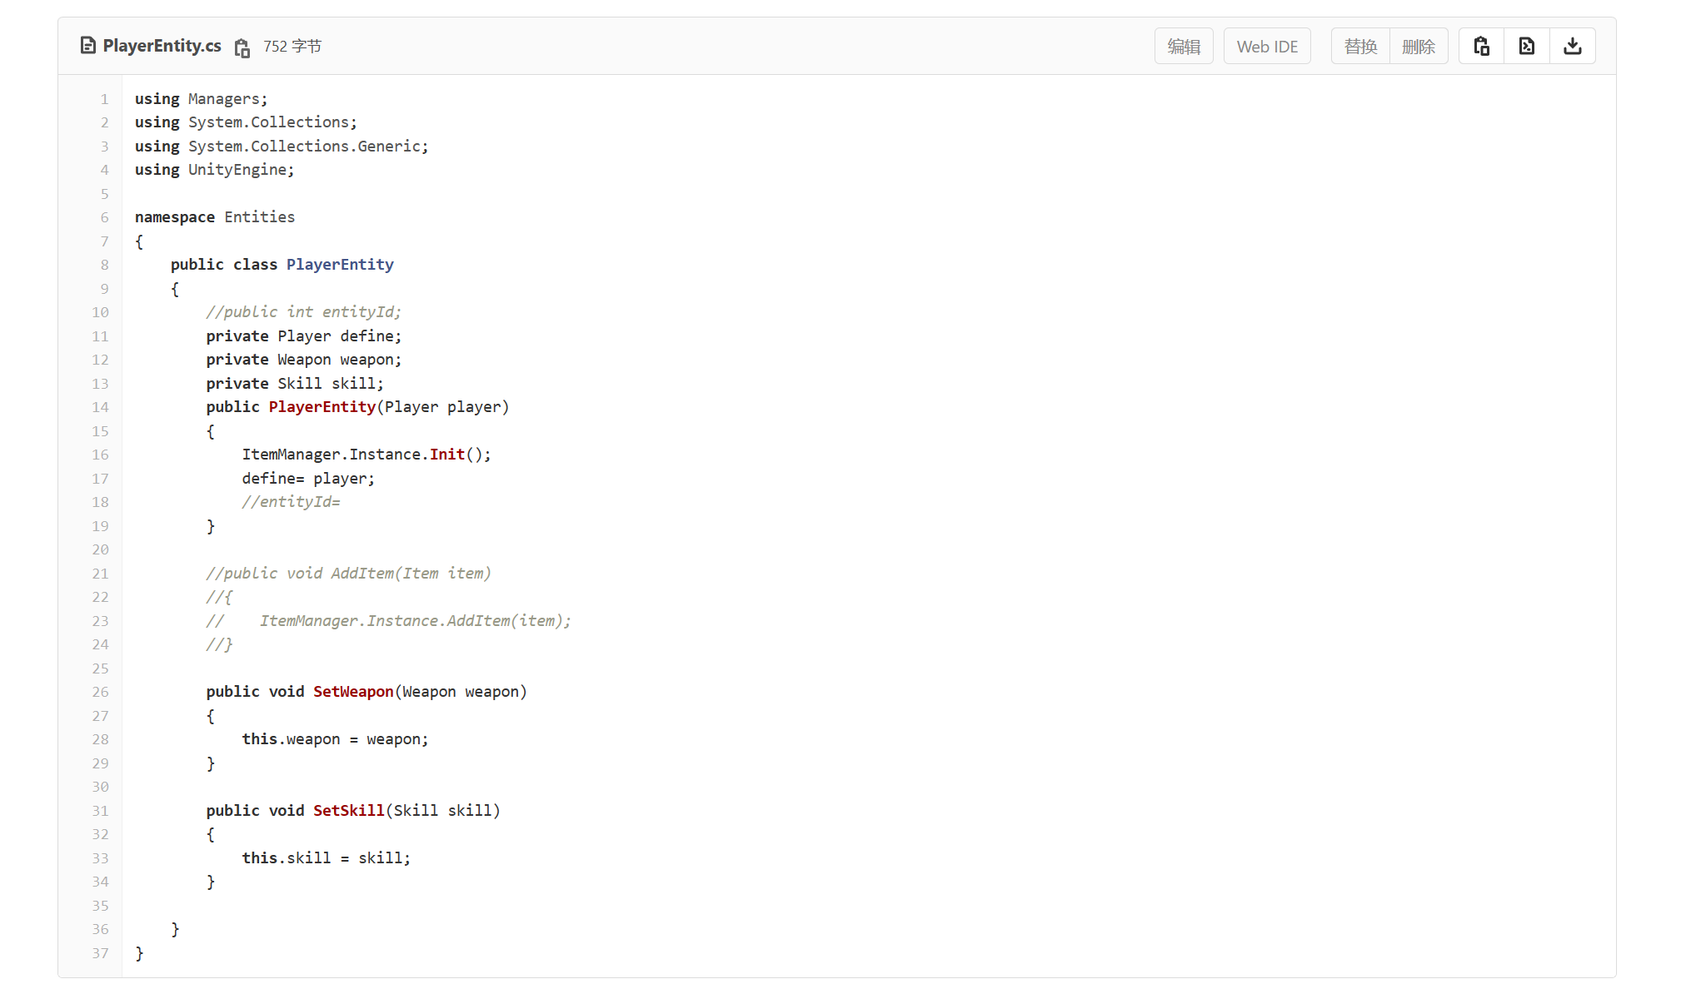Click the 删除 delete button
This screenshot has width=1686, height=984.
pyautogui.click(x=1418, y=47)
